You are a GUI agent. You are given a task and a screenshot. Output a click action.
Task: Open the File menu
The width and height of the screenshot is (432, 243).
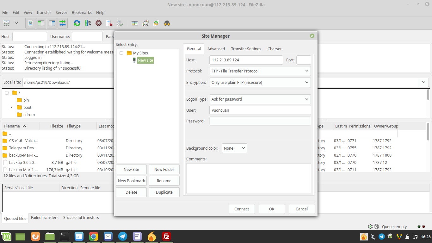(5, 12)
